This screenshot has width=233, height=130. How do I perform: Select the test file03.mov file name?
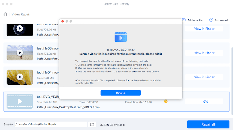pyautogui.click(x=48, y=48)
